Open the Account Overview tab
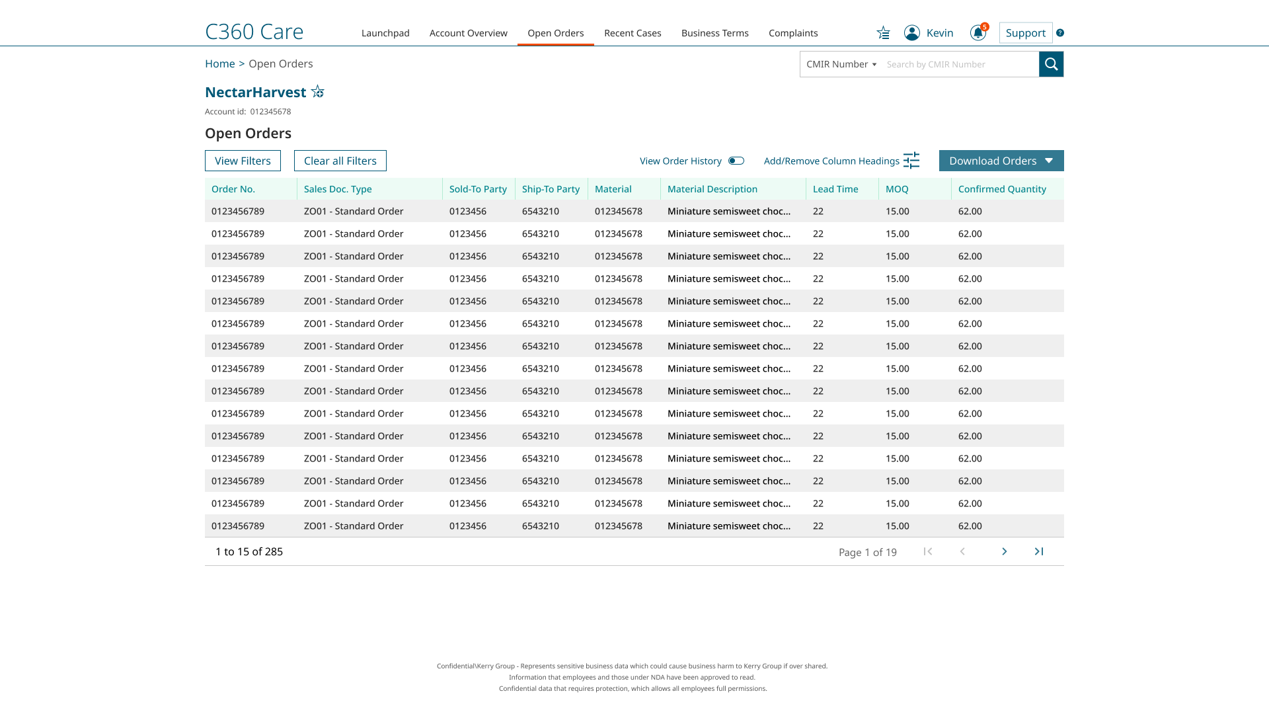Viewport: 1269px width, 714px height. coord(468,33)
